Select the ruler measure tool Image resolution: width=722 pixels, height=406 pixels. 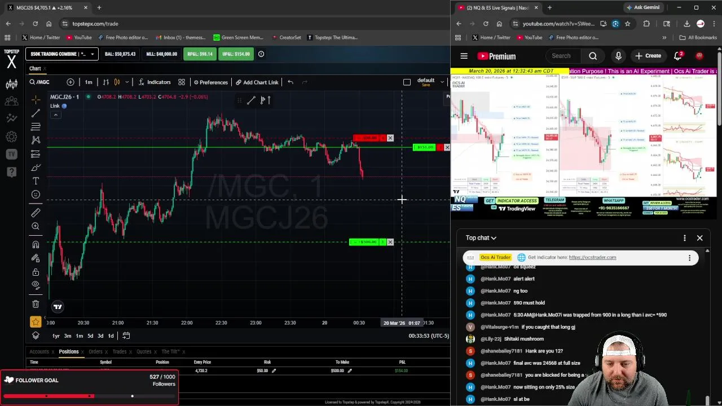click(x=36, y=213)
